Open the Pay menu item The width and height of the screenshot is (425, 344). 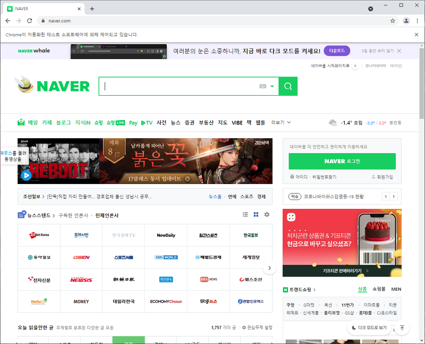pyautogui.click(x=133, y=123)
